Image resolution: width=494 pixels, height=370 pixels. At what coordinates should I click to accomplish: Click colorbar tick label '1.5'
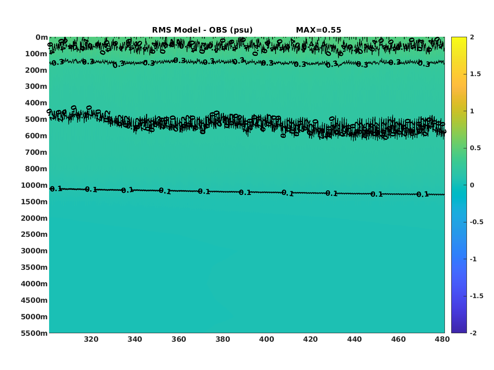pos(475,74)
